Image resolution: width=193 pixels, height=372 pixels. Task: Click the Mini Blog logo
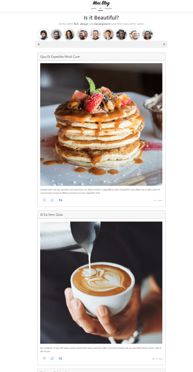tap(101, 3)
